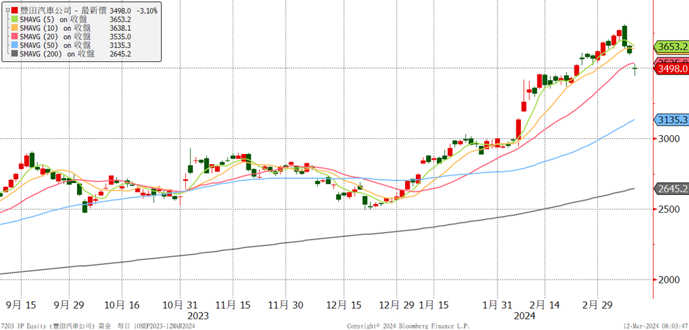Click the 2000 price axis label
Image resolution: width=689 pixels, height=330 pixels.
668,280
